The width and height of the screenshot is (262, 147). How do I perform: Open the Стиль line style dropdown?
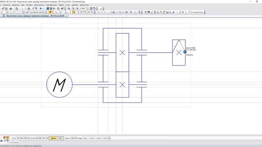click(109, 138)
